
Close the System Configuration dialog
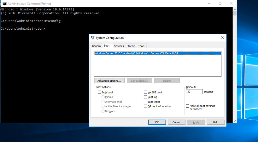[x=223, y=38]
